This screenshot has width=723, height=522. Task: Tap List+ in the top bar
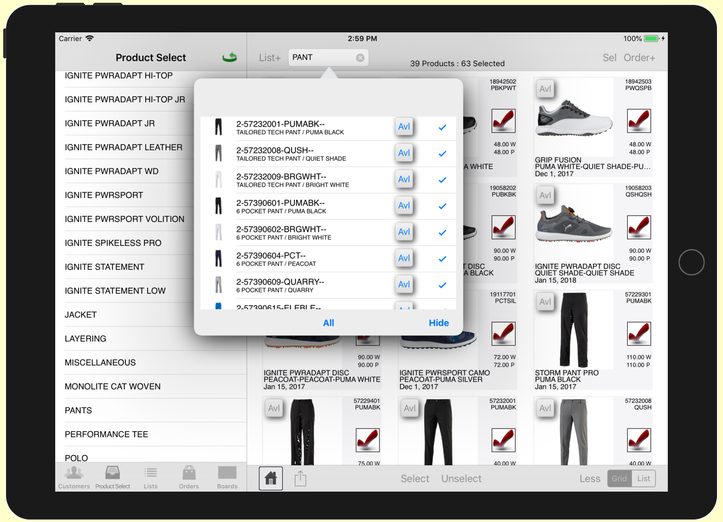[x=270, y=58]
